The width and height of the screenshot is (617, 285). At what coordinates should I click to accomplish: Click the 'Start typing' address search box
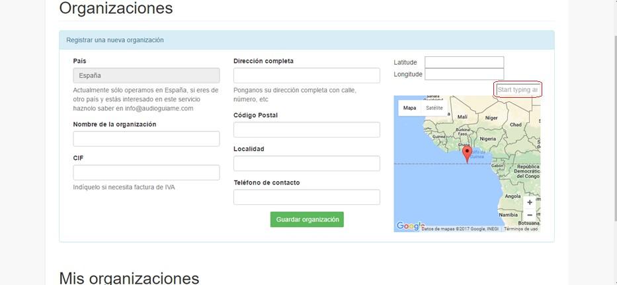click(x=518, y=89)
